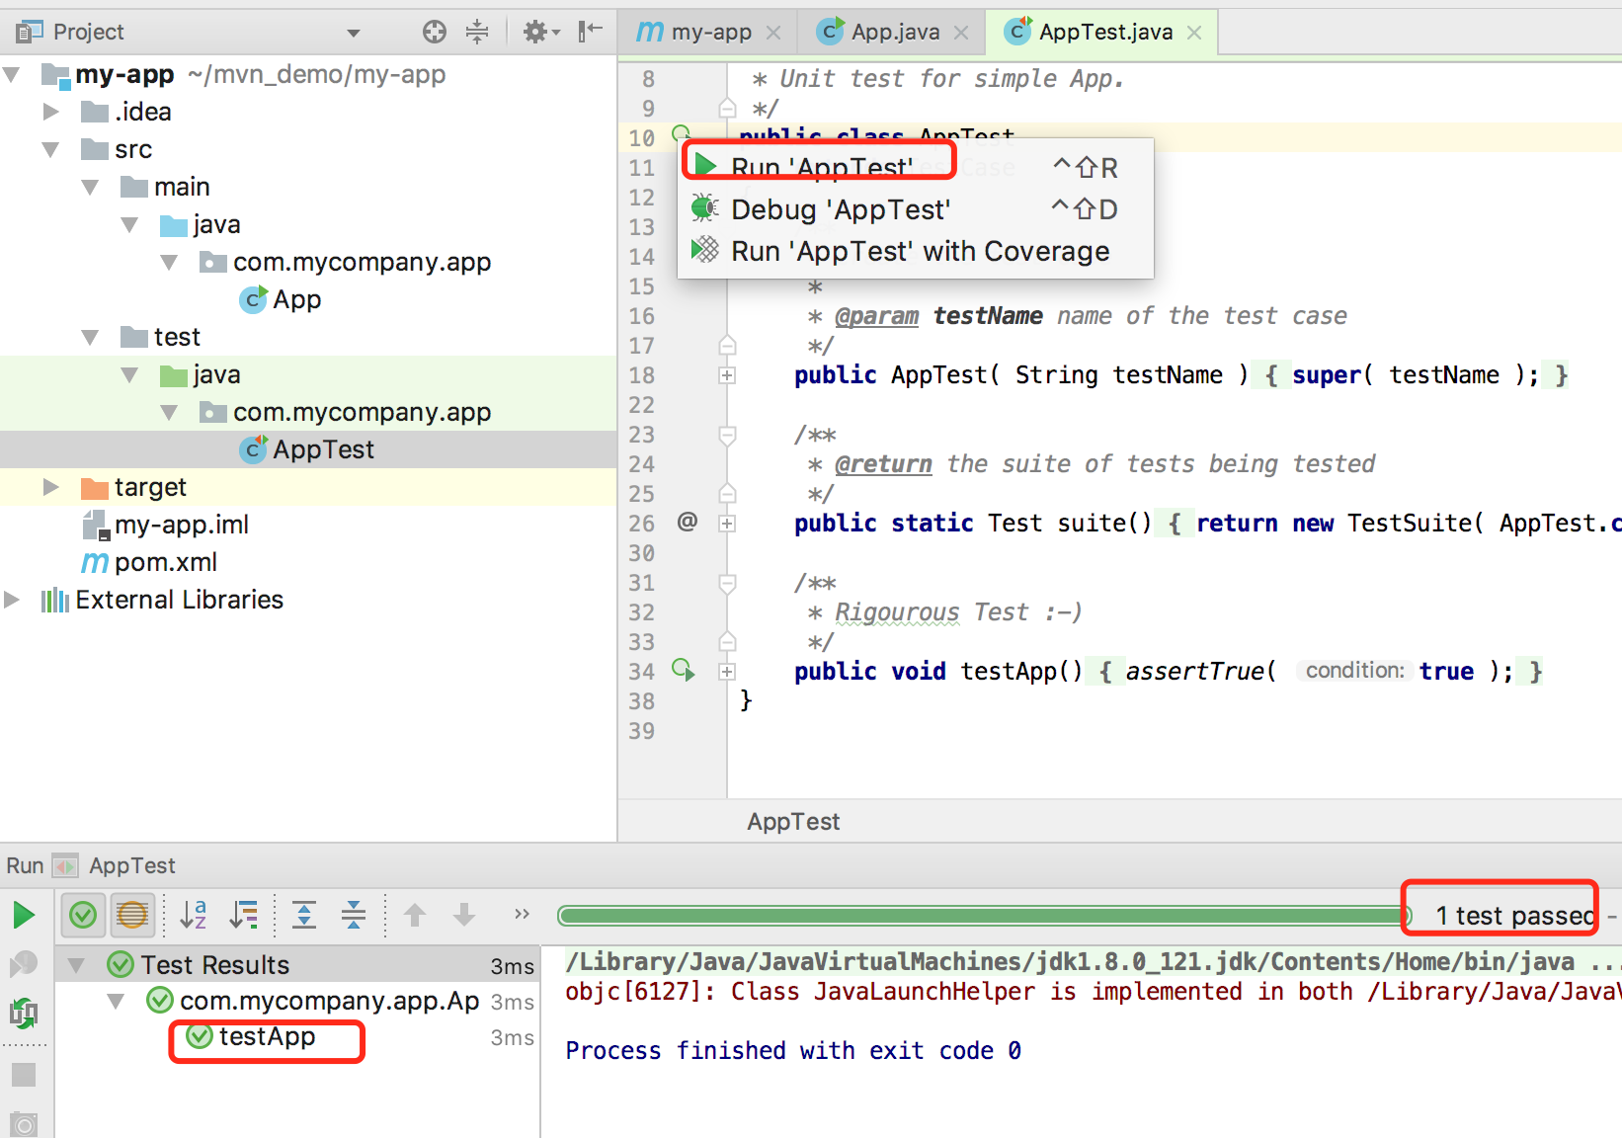
Task: Collapse the main folder arrow
Action: tap(91, 187)
